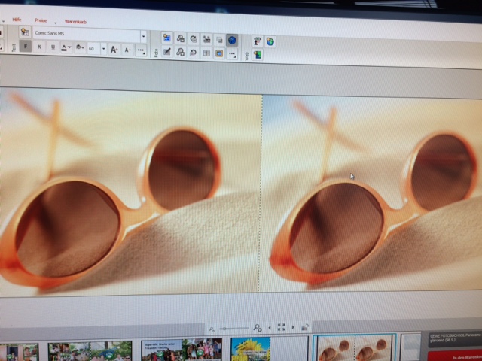Select the sunglasses spread thumbnail
Image resolution: width=482 pixels, height=361 pixels.
355,347
